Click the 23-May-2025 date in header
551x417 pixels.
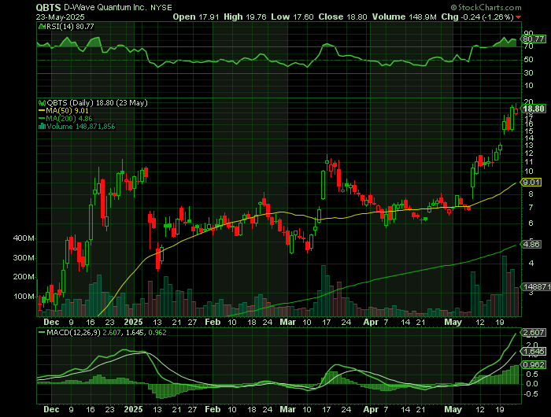(60, 17)
